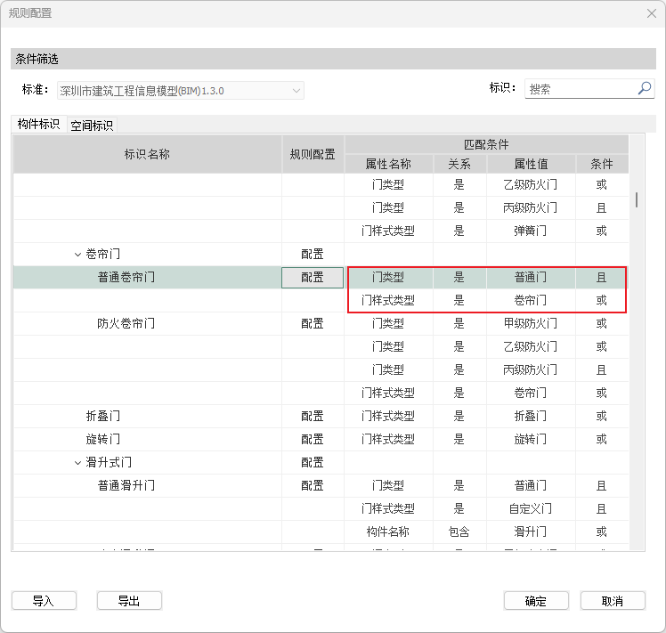Select the 普通滑升门 tree item

click(126, 485)
